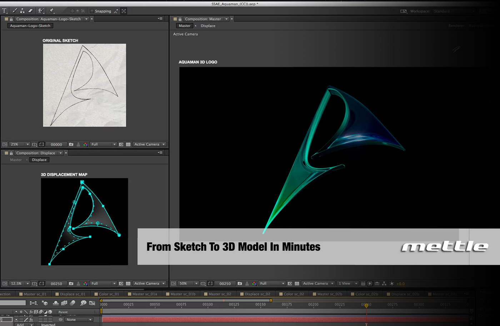The image size is (500, 326).
Task: Take a snapshot in the Displace viewer
Action: click(71, 284)
